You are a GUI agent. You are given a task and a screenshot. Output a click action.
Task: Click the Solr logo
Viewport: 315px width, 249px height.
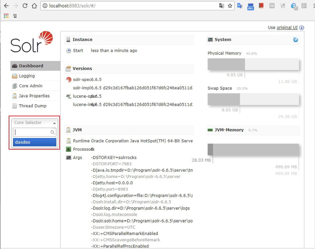[x=31, y=42]
